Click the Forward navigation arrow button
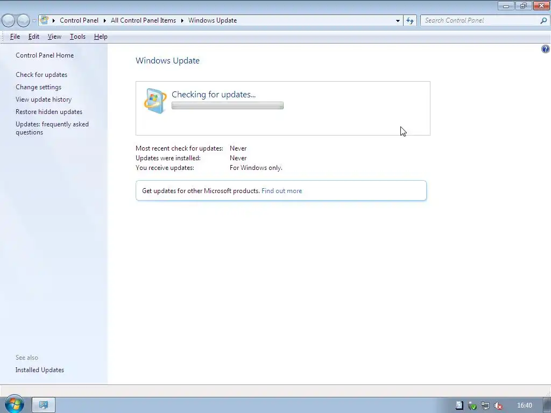This screenshot has height=413, width=551. pos(23,20)
